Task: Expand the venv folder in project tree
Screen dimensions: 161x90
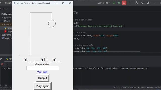Action: (x=2, y=25)
